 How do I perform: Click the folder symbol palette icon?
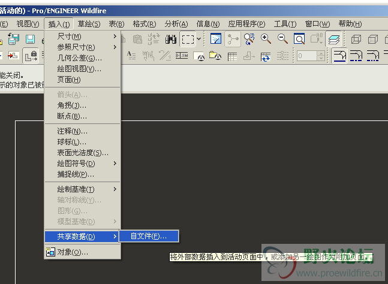pos(215,56)
